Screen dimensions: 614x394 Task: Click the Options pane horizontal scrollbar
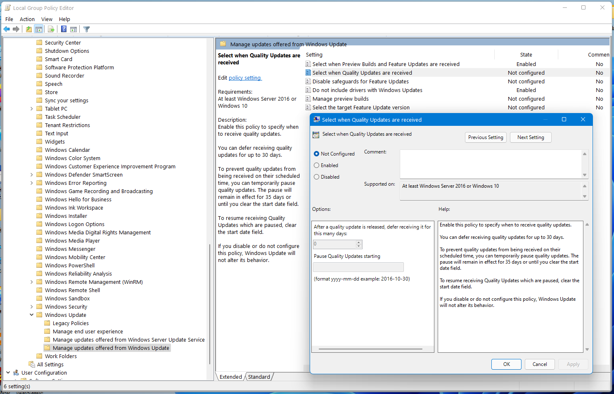point(370,349)
